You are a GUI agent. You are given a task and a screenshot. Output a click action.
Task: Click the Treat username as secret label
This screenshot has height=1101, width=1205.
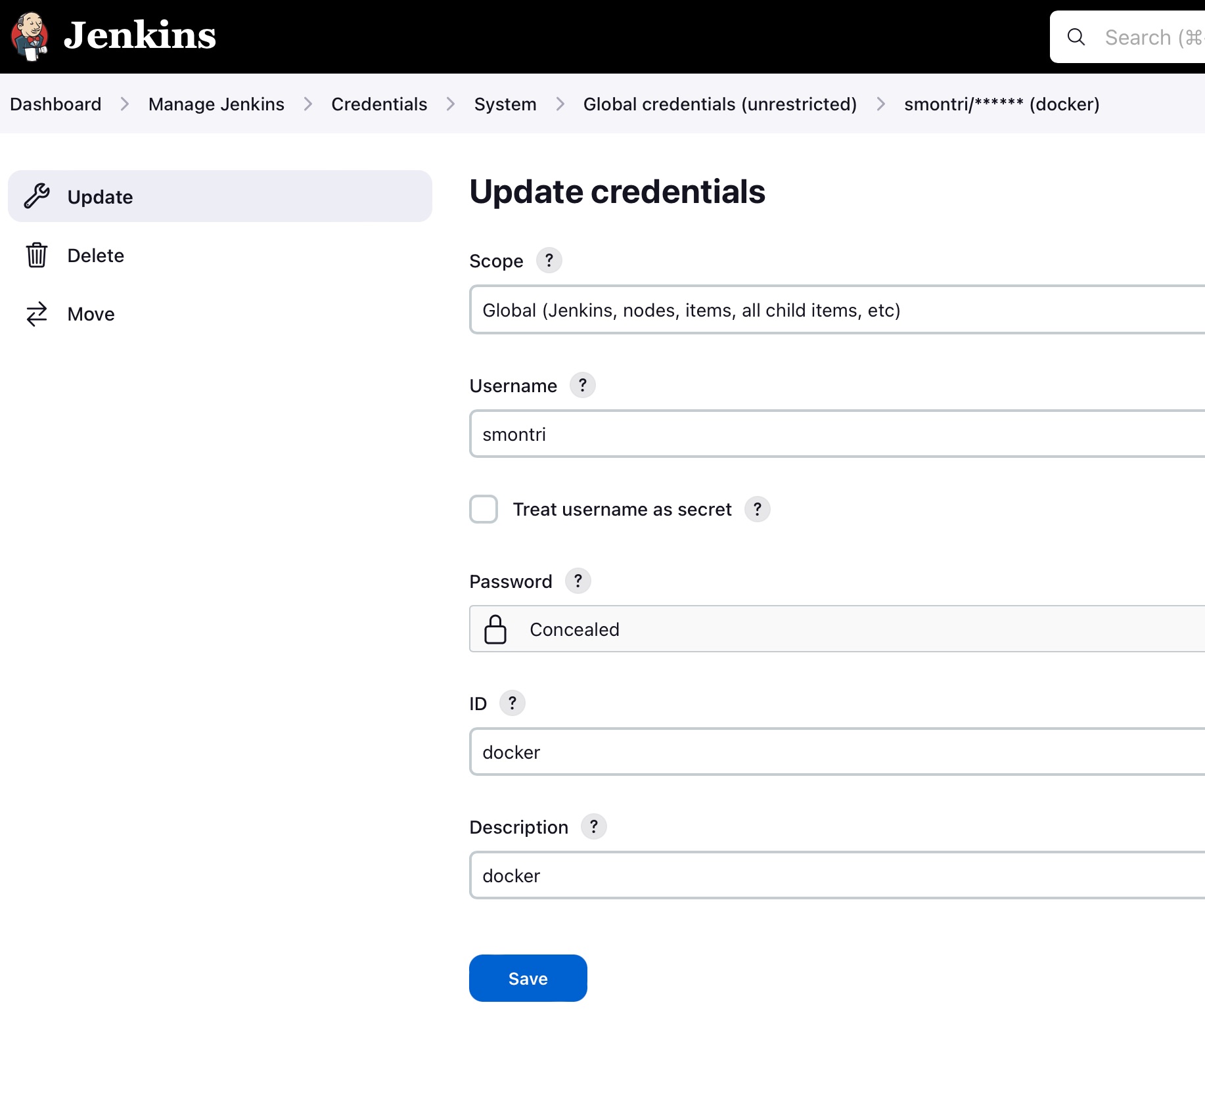pos(622,509)
